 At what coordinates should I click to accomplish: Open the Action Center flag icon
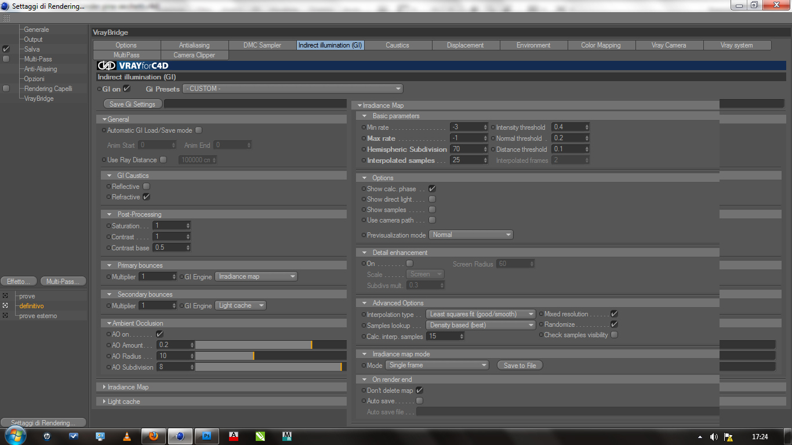[728, 437]
